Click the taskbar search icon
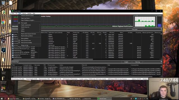 tap(5, 99)
